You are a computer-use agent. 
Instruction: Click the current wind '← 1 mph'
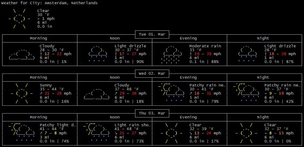tap(46, 19)
